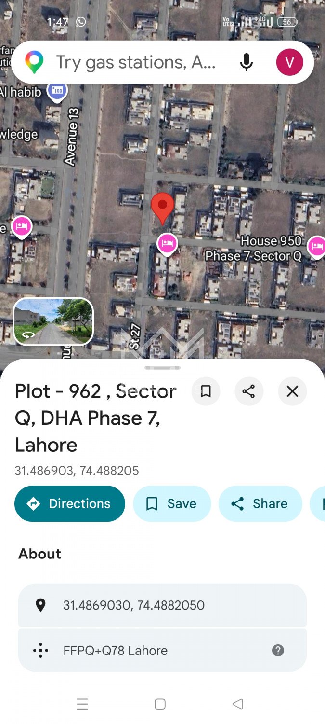Tap the plus code FFPQ+Q78 Lahore row
This screenshot has width=325, height=724.
pyautogui.click(x=162, y=651)
